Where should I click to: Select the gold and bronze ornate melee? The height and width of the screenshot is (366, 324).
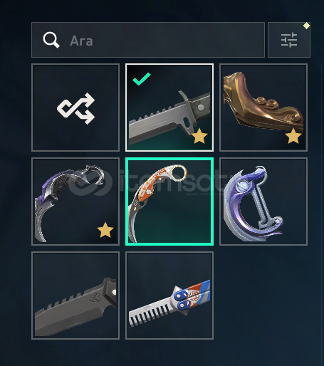263,108
